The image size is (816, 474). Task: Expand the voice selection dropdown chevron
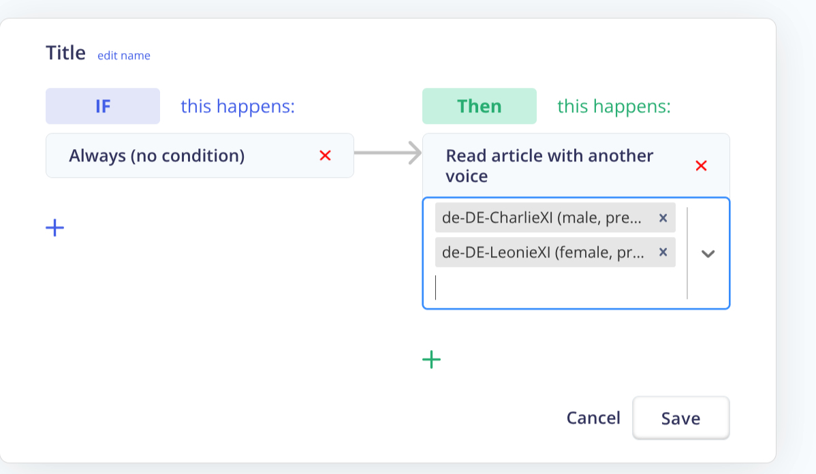[x=708, y=253]
